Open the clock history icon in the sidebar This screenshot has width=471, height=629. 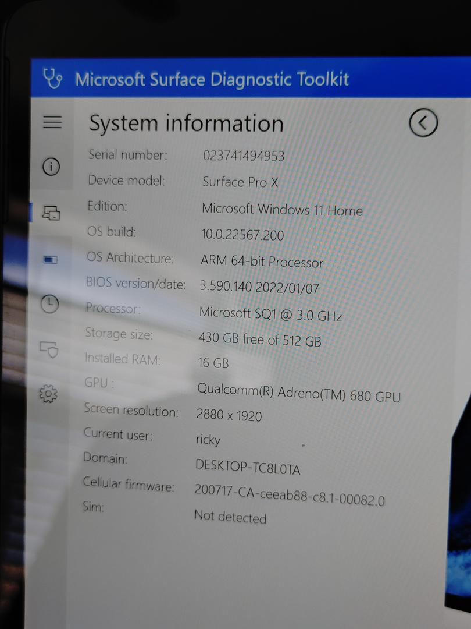tap(49, 304)
